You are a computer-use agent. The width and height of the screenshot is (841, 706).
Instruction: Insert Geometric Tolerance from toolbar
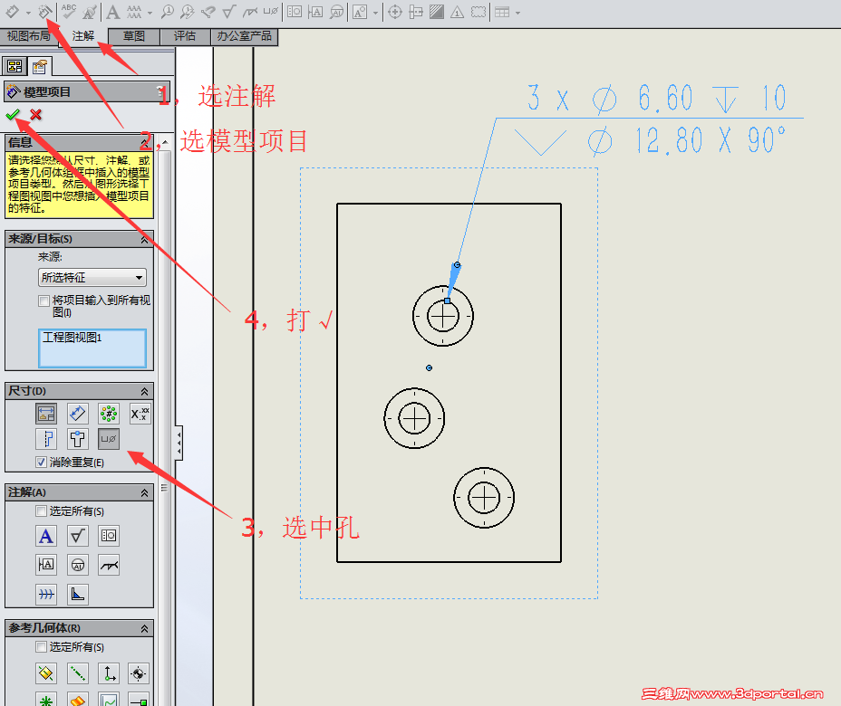[295, 12]
